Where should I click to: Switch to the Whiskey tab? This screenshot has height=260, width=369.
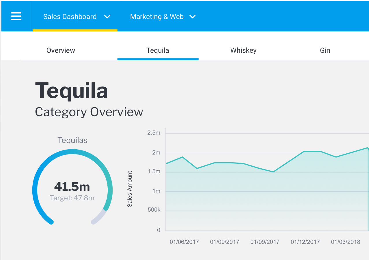coord(243,50)
